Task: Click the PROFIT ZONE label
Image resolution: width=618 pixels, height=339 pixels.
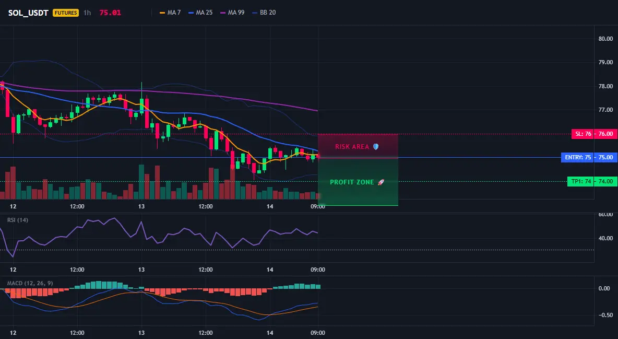Action: pos(352,182)
